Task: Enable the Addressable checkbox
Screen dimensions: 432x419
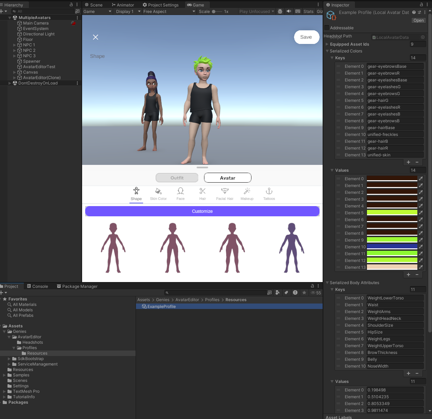Action: 327,28
